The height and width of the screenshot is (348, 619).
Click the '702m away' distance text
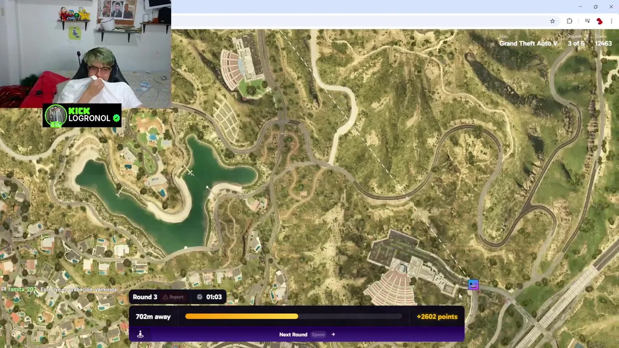point(153,317)
